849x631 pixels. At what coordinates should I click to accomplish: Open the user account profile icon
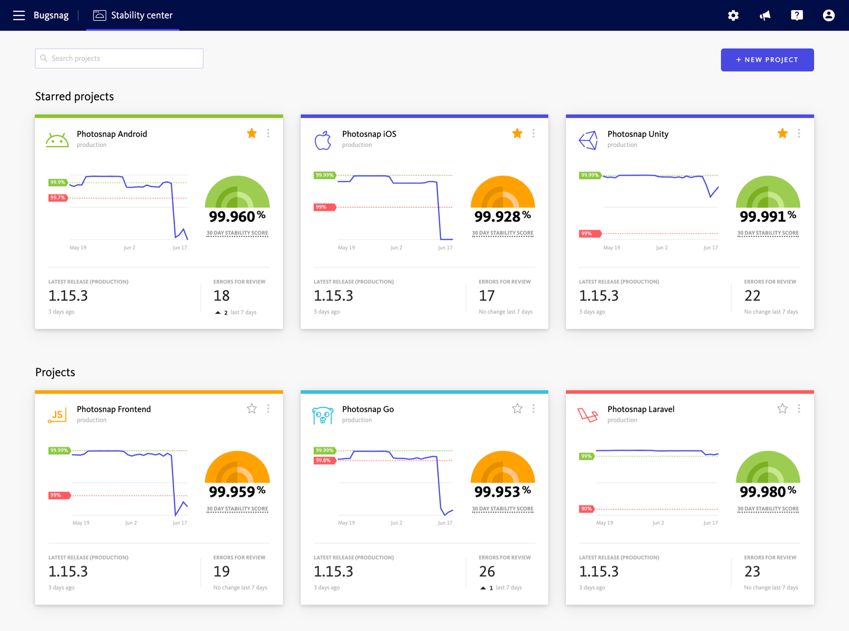pos(828,15)
